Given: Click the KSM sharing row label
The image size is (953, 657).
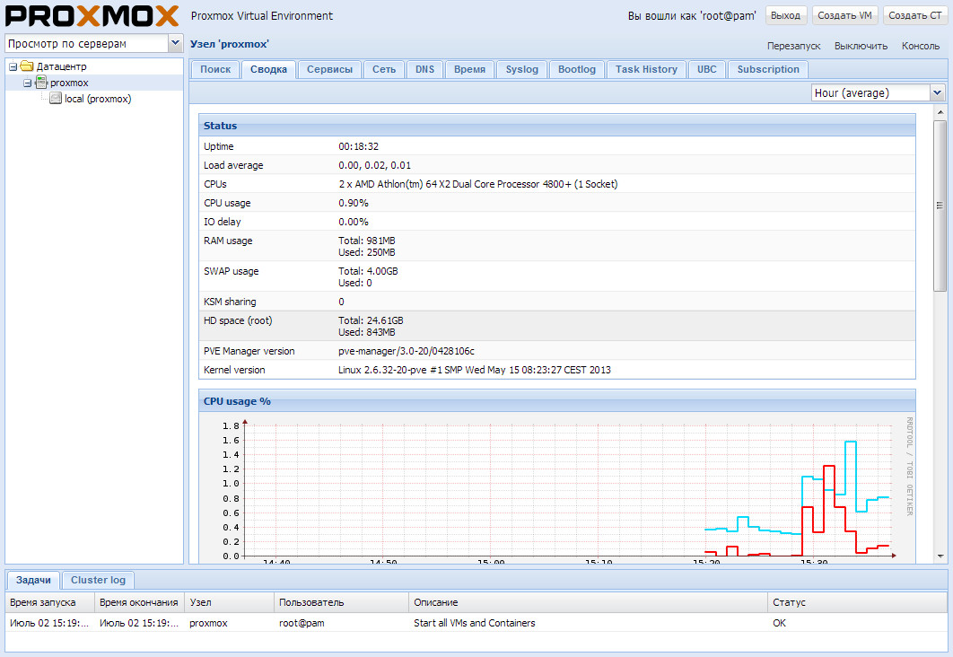Looking at the screenshot, I should tap(230, 302).
